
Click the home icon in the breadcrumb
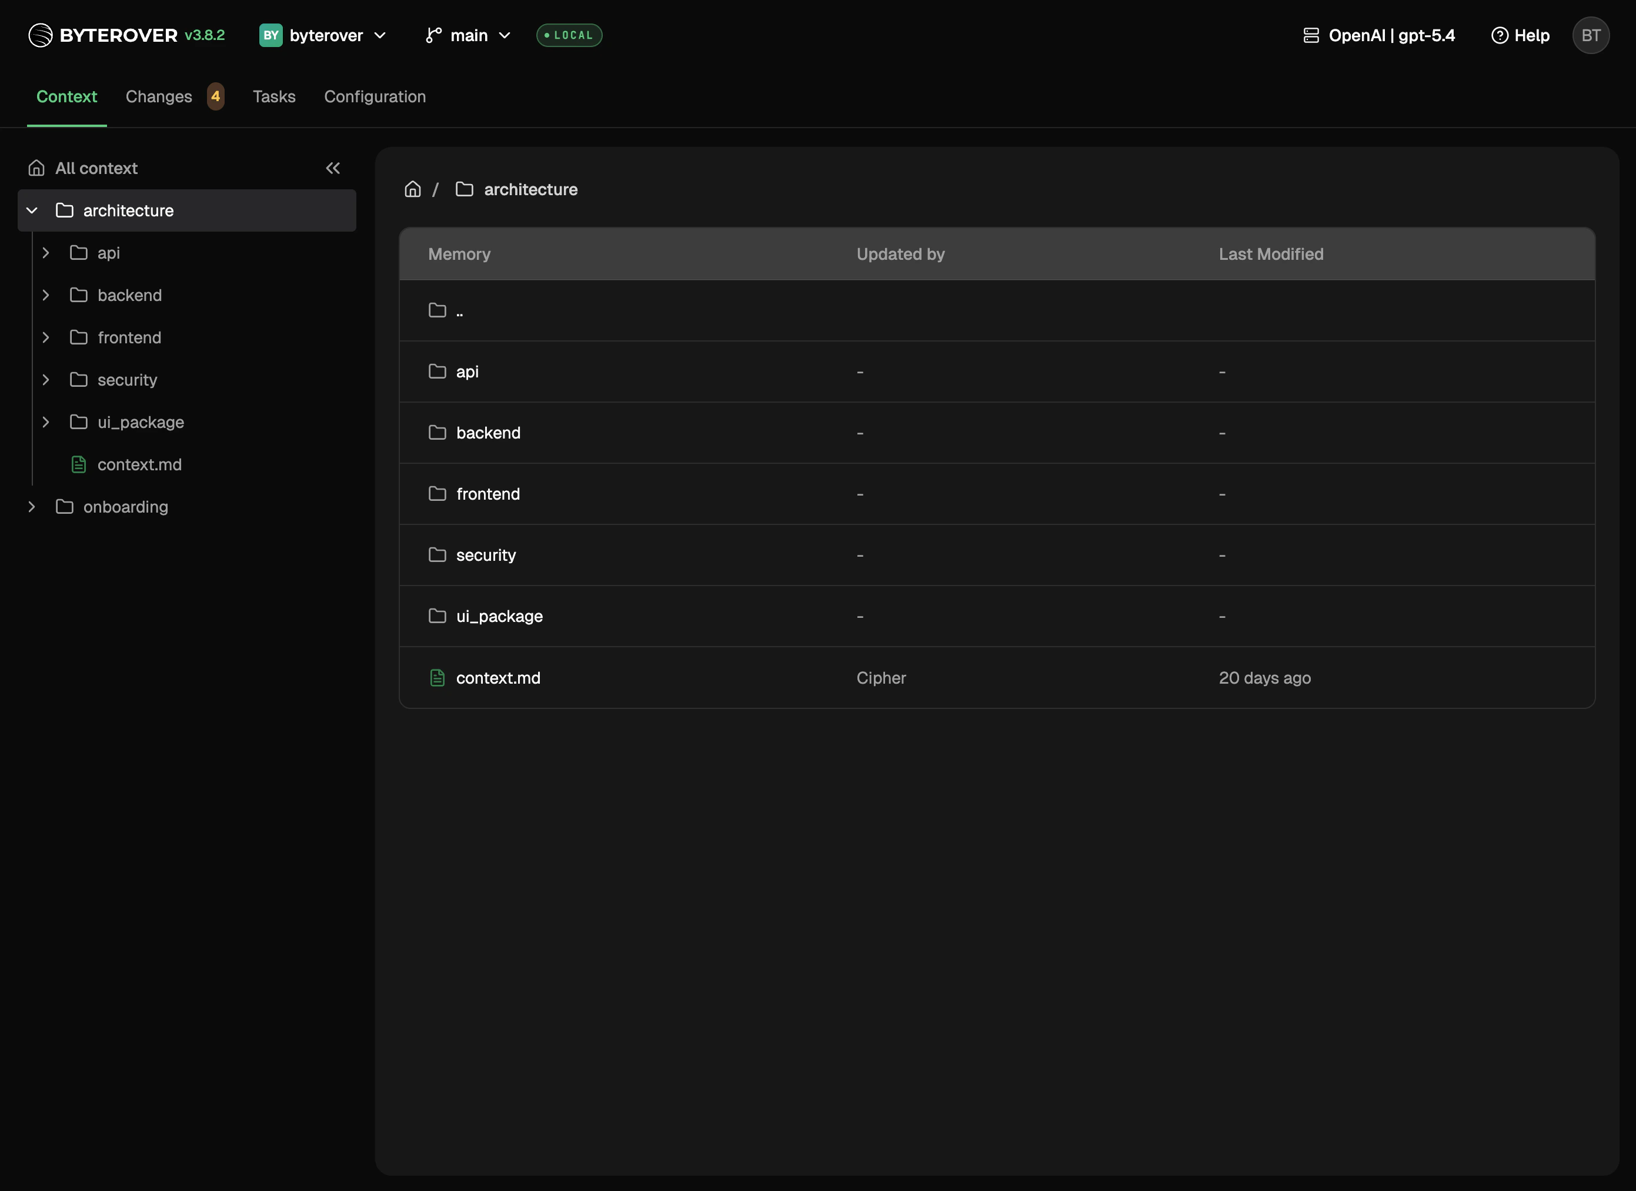[x=413, y=189]
